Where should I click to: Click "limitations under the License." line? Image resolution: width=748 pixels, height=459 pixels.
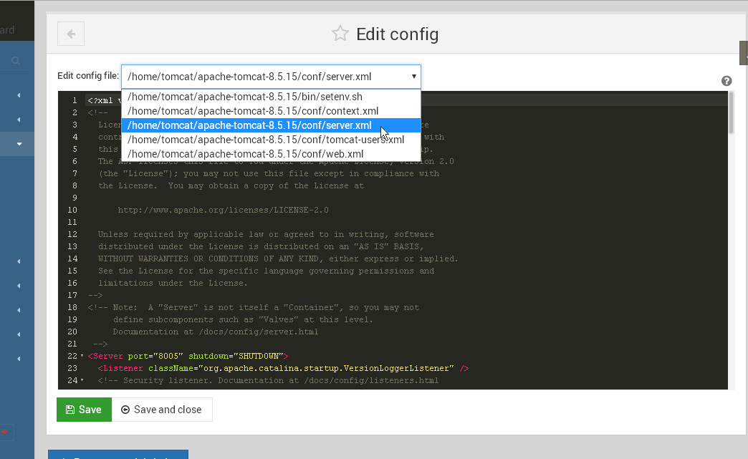[x=173, y=283]
